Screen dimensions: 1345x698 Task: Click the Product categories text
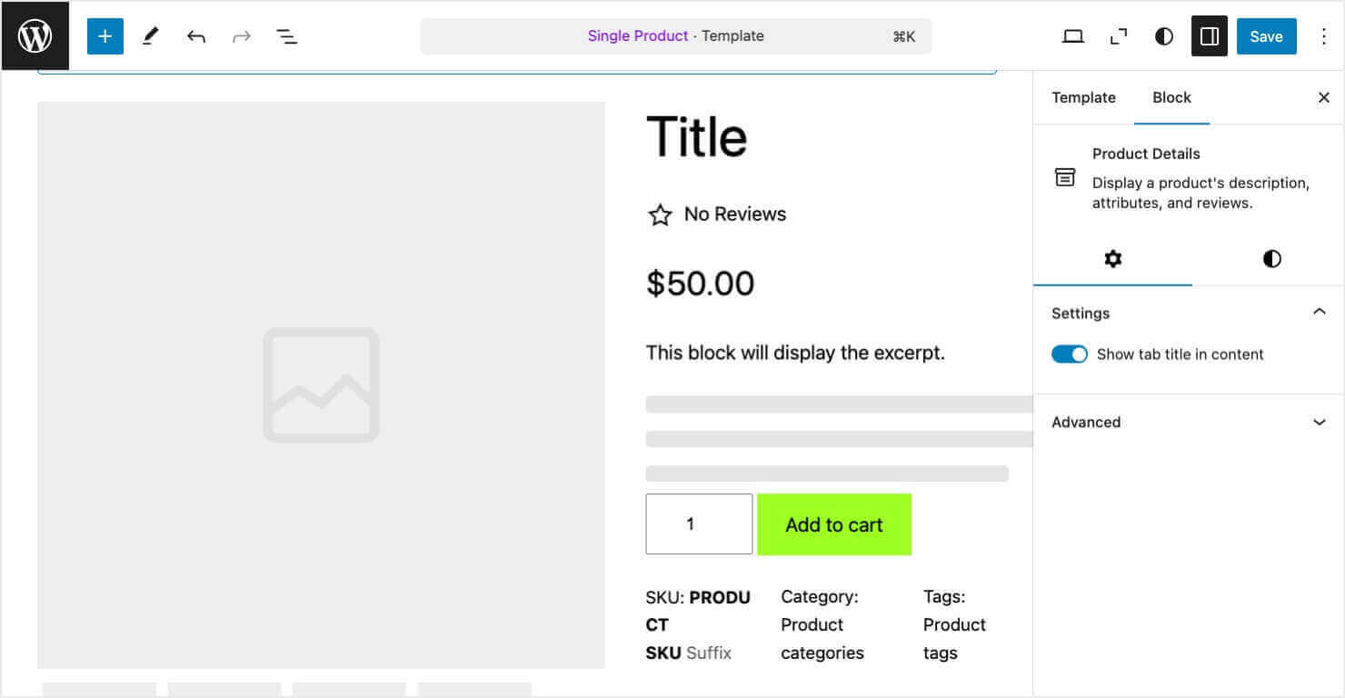pos(822,639)
